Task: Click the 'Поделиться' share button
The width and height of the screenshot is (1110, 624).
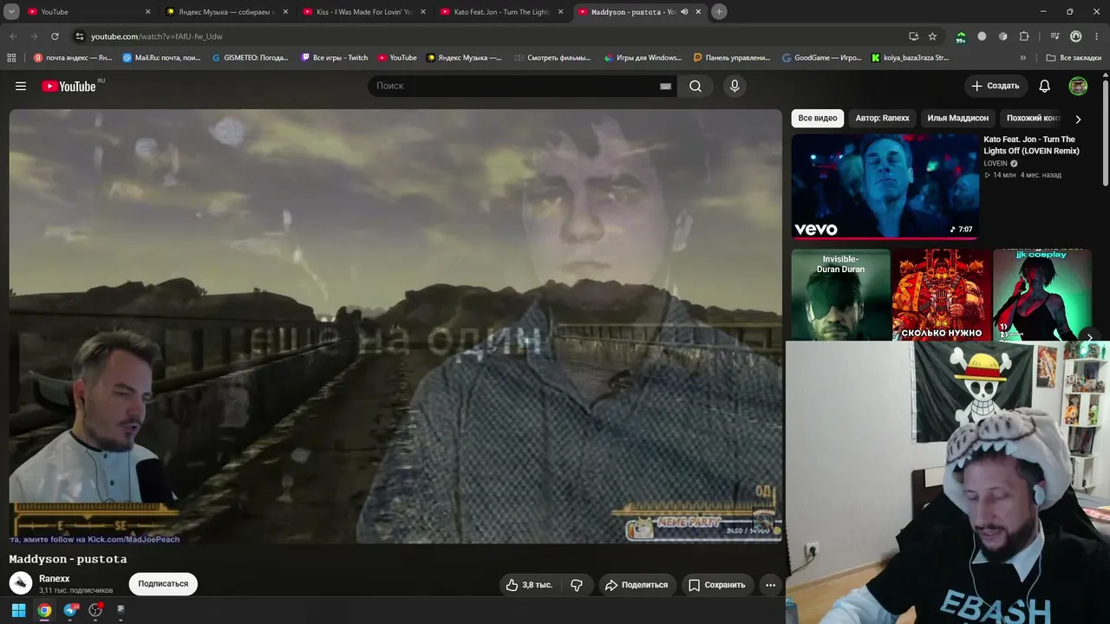Action: (637, 585)
